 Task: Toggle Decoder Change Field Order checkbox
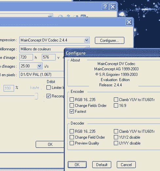point(72,137)
